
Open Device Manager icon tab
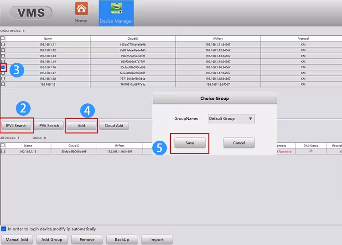116,8
